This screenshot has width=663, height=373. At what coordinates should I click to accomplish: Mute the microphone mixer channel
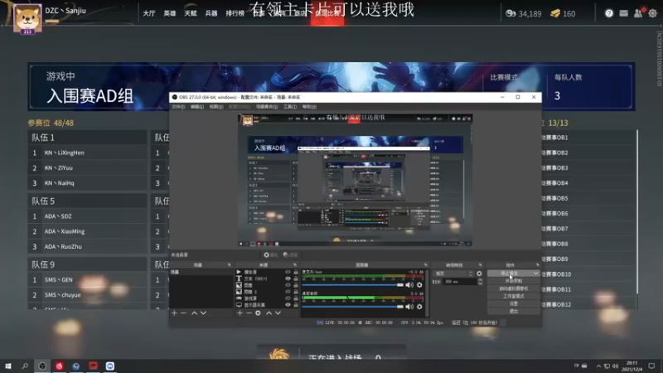pyautogui.click(x=409, y=285)
